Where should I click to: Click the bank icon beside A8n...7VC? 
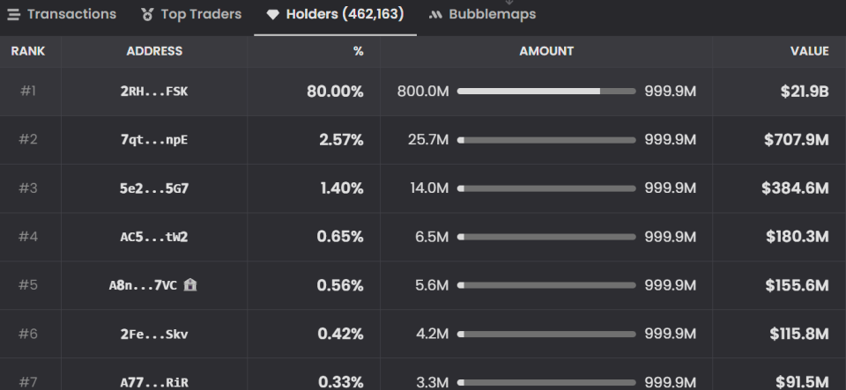[190, 284]
